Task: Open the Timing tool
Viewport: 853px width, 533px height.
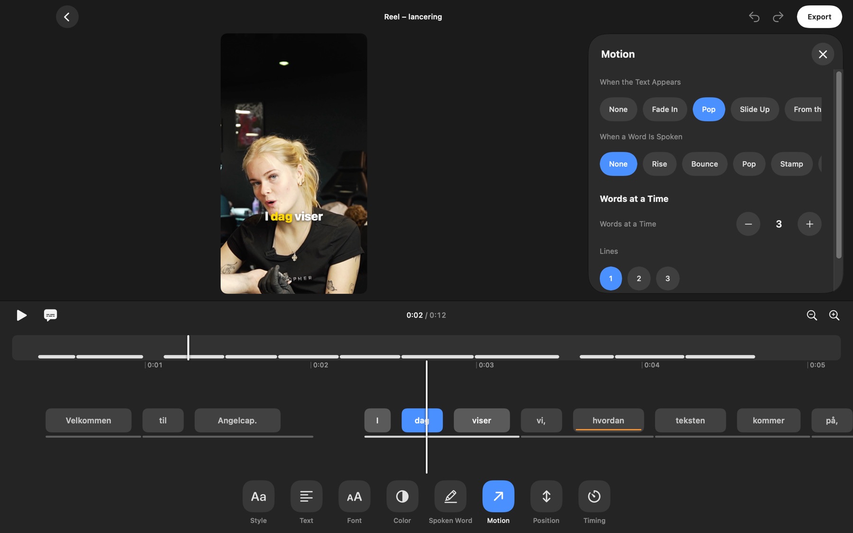Action: click(594, 496)
